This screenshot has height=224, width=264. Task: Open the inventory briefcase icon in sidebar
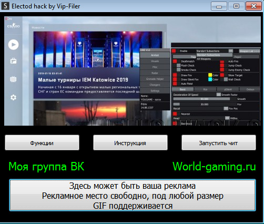click(x=13, y=61)
